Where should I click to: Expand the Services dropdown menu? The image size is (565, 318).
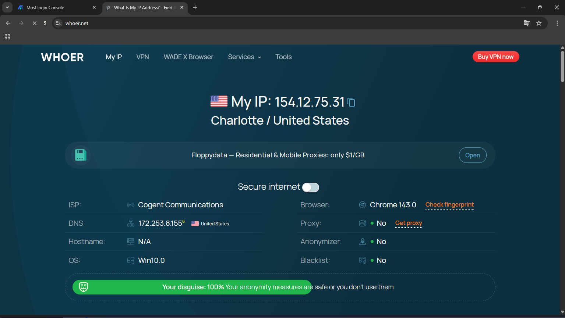click(x=244, y=57)
